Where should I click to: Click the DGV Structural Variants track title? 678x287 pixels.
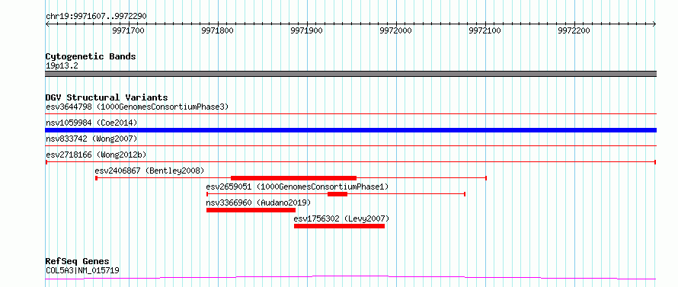coord(107,97)
